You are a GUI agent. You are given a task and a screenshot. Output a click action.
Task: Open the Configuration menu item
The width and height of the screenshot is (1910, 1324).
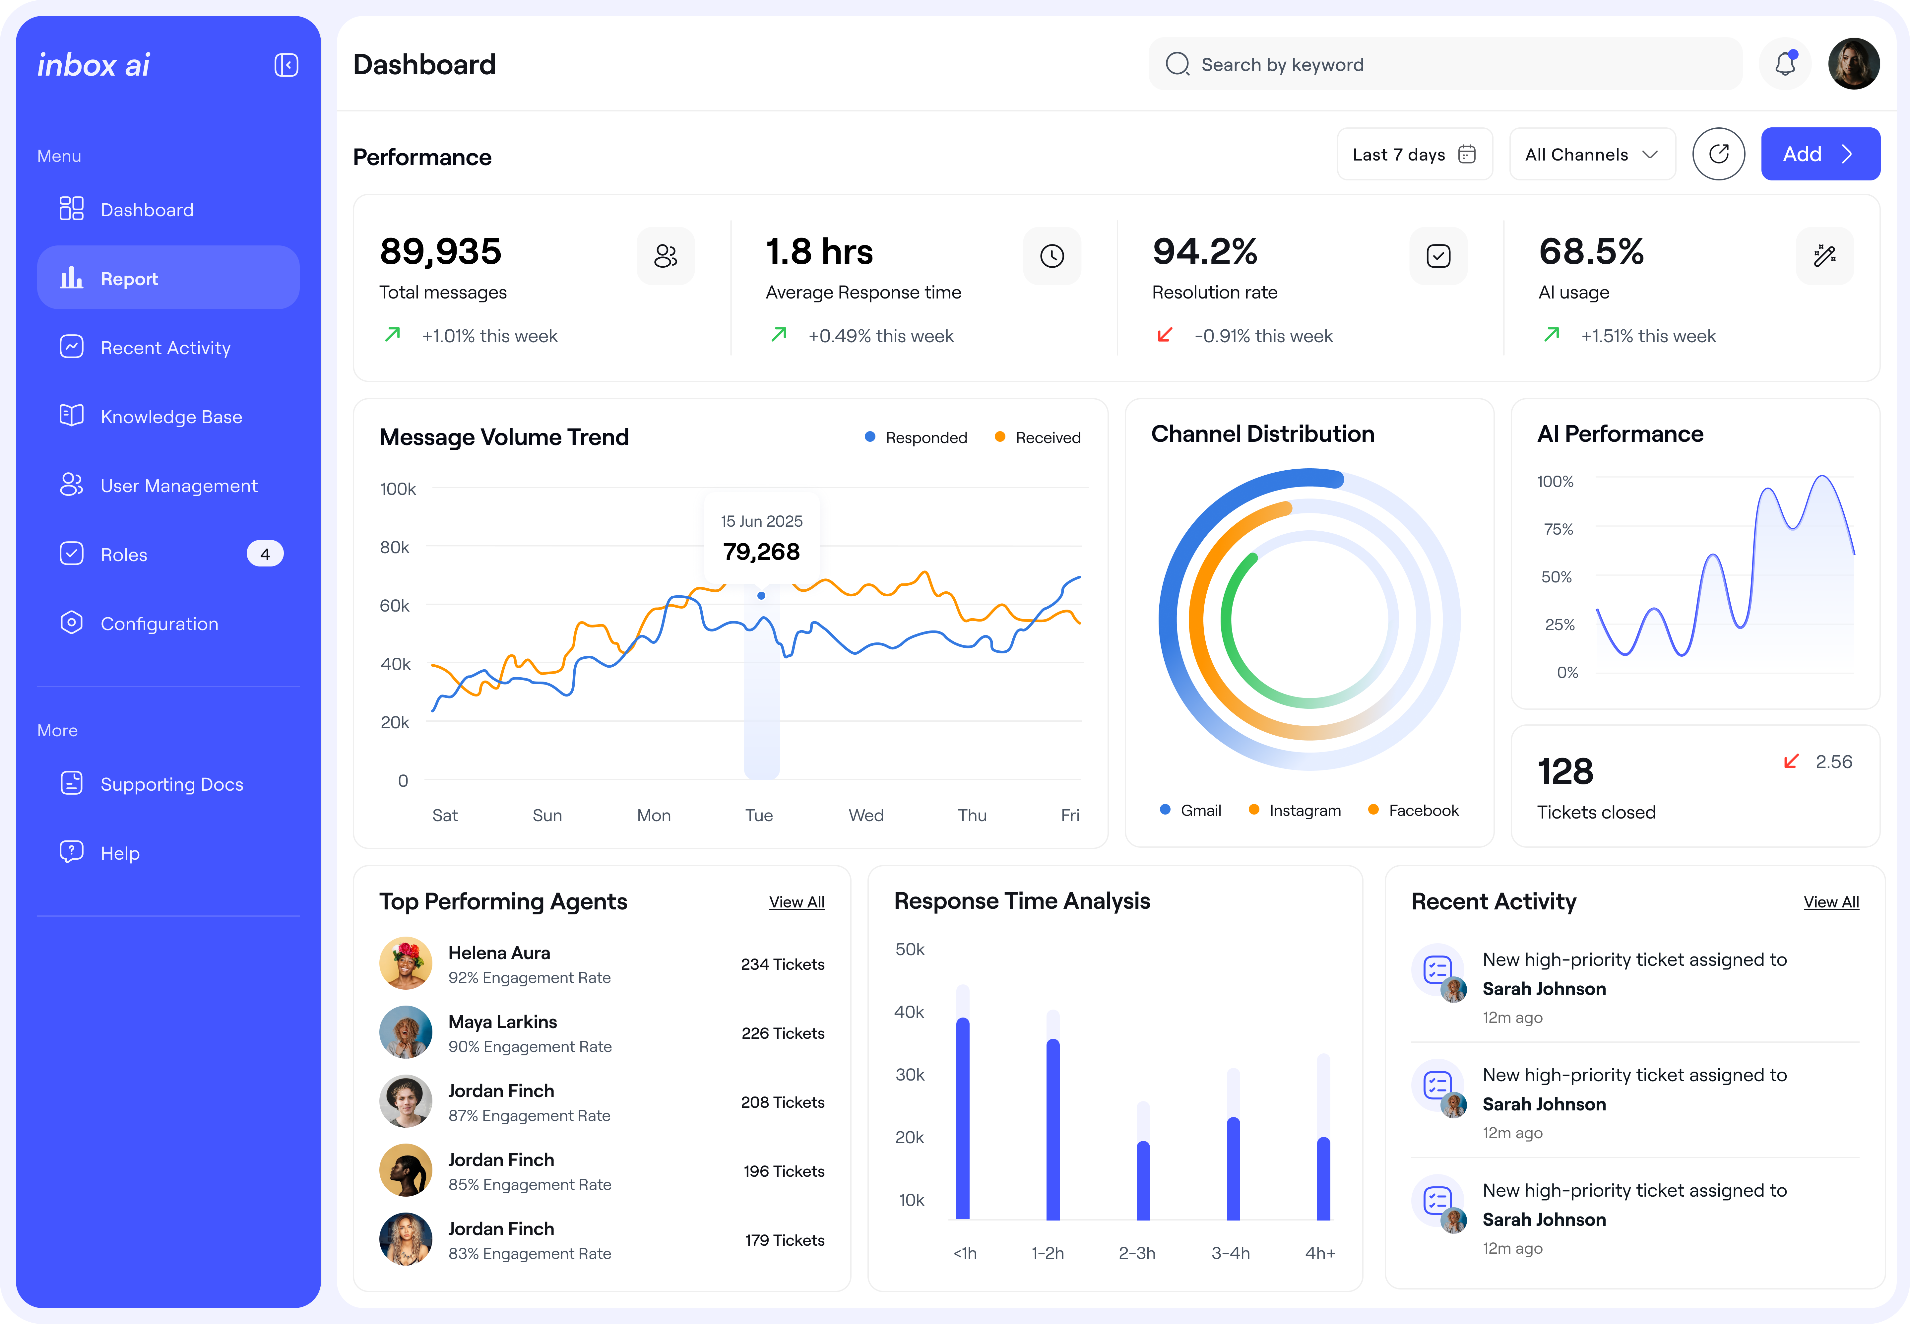[x=168, y=623]
